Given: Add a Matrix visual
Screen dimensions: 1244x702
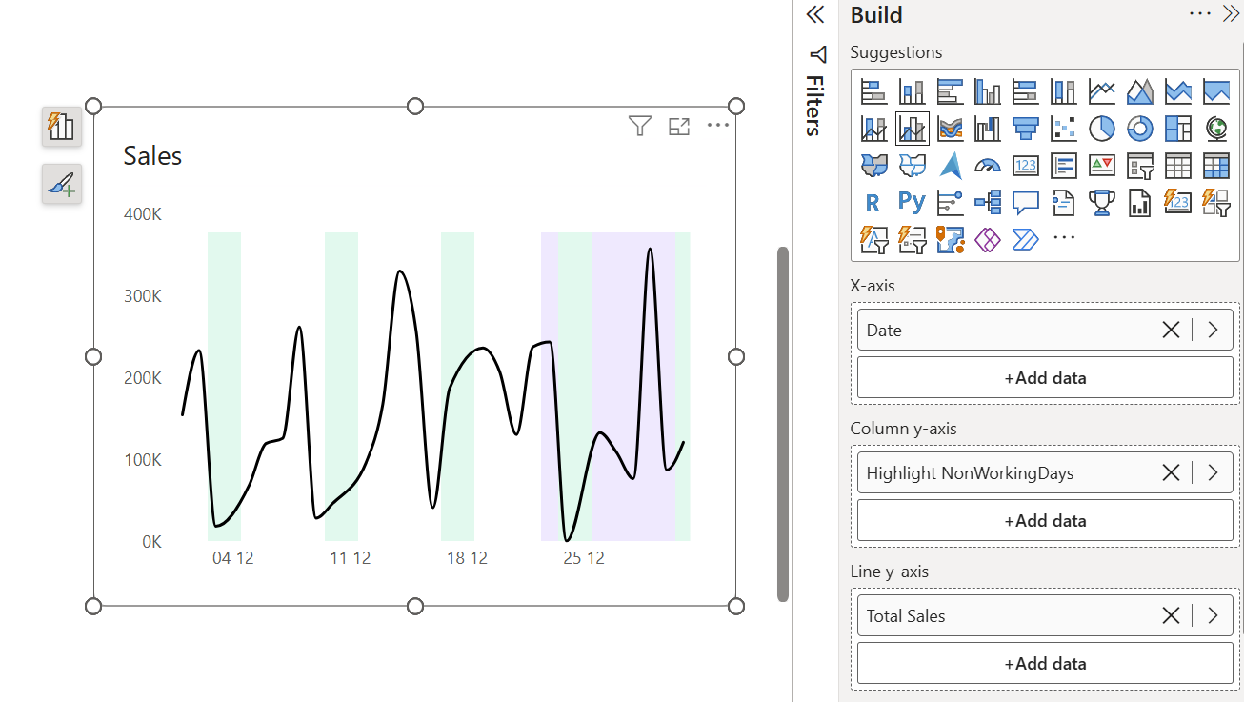Looking at the screenshot, I should coord(1216,166).
